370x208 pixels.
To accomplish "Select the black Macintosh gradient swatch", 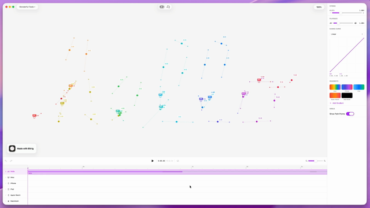I will coord(347,95).
